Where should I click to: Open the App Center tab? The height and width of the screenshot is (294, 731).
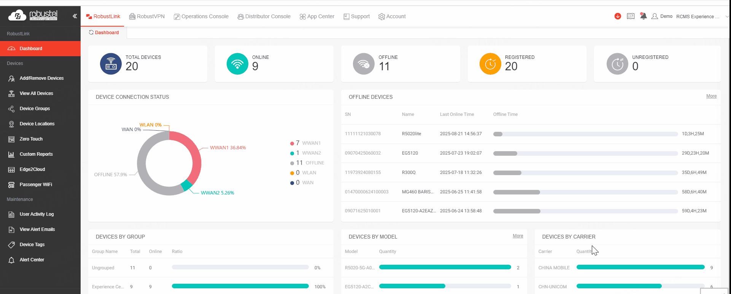[317, 16]
